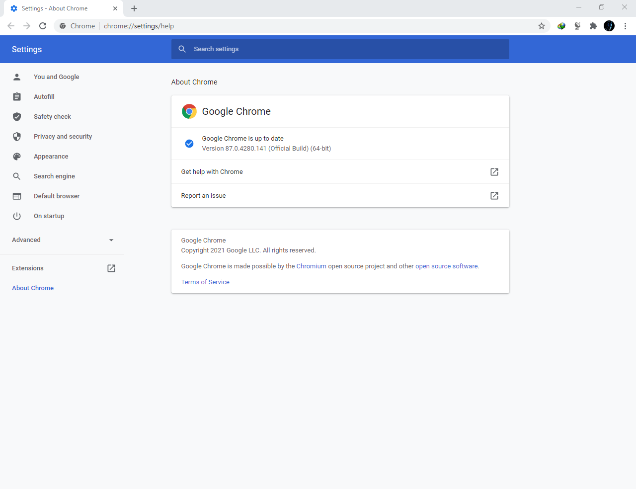View site information icon beside the Chrome label
Viewport: 636px width, 489px height.
[x=63, y=26]
